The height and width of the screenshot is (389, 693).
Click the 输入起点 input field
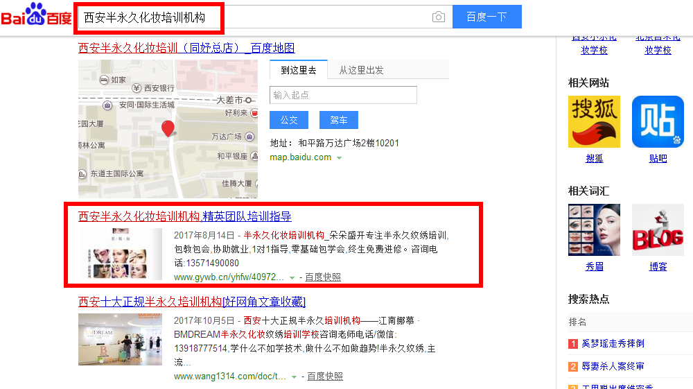click(343, 95)
